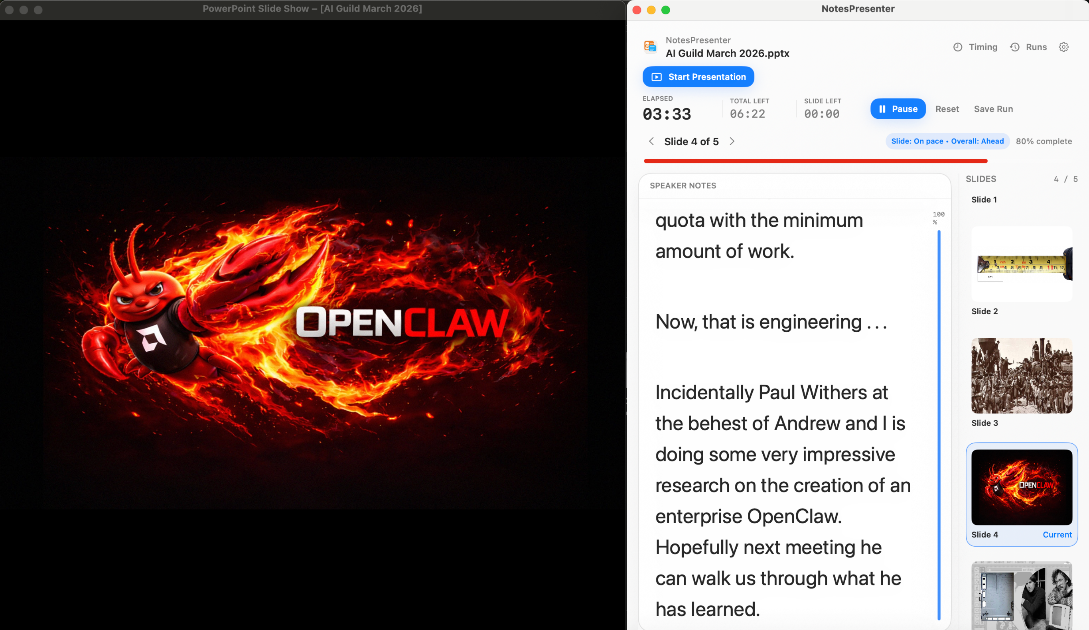Select the Slide 2 tape measure thumbnail
The width and height of the screenshot is (1089, 630).
coord(1022,264)
